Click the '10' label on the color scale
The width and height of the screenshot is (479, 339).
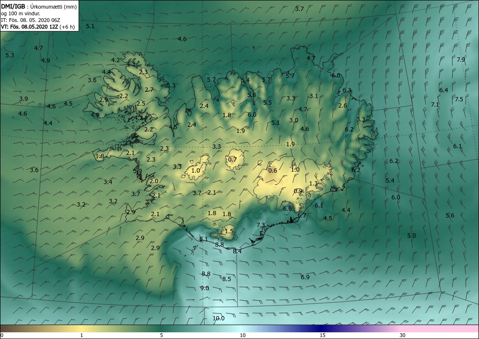click(x=242, y=335)
